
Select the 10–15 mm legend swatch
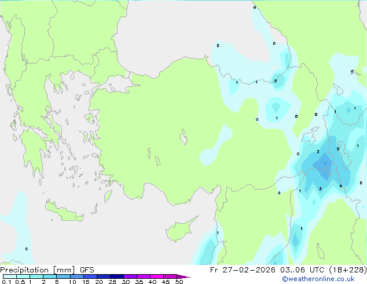pyautogui.click(x=76, y=276)
